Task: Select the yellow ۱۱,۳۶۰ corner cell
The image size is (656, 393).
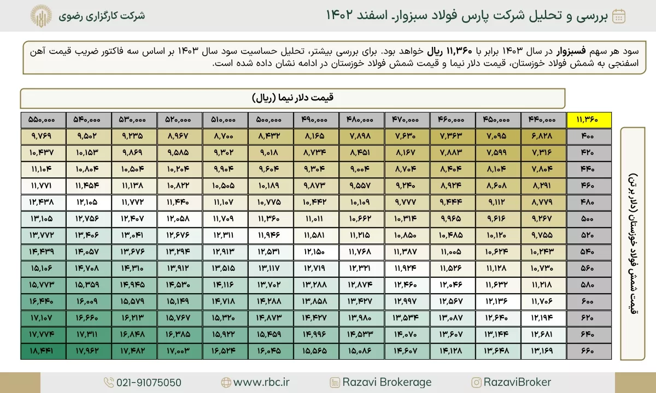Action: 589,120
